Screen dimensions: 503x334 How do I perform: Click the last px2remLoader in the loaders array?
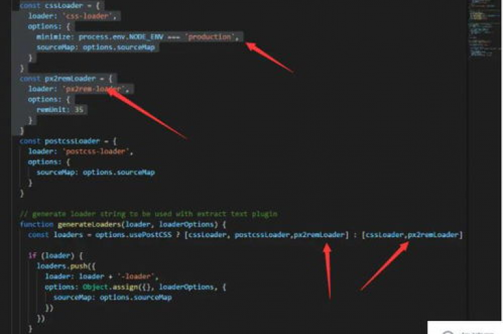[x=433, y=235]
